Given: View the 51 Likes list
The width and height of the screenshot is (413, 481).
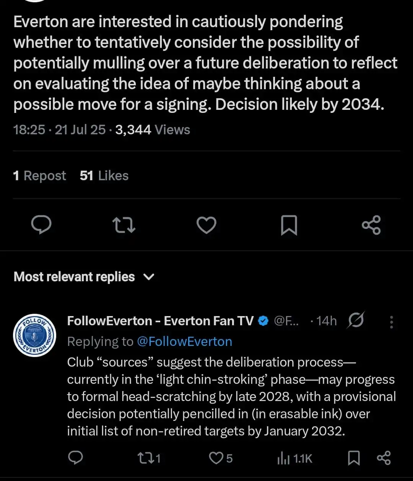Looking at the screenshot, I should click(104, 176).
